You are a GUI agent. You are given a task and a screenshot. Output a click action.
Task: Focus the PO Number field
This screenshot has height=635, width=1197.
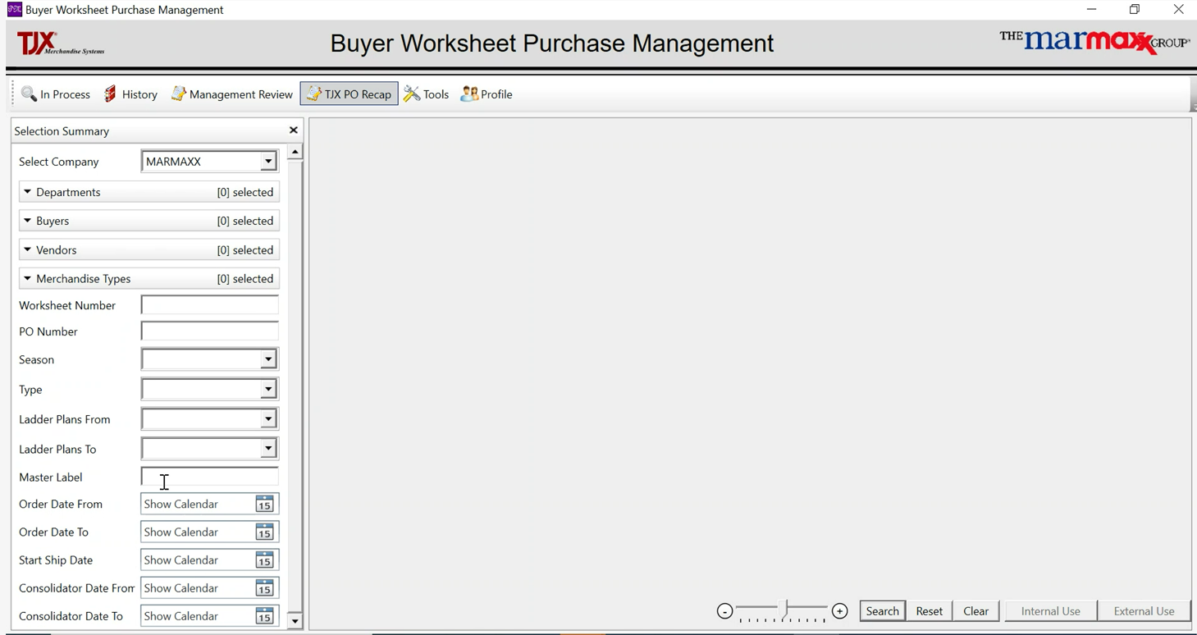coord(209,331)
